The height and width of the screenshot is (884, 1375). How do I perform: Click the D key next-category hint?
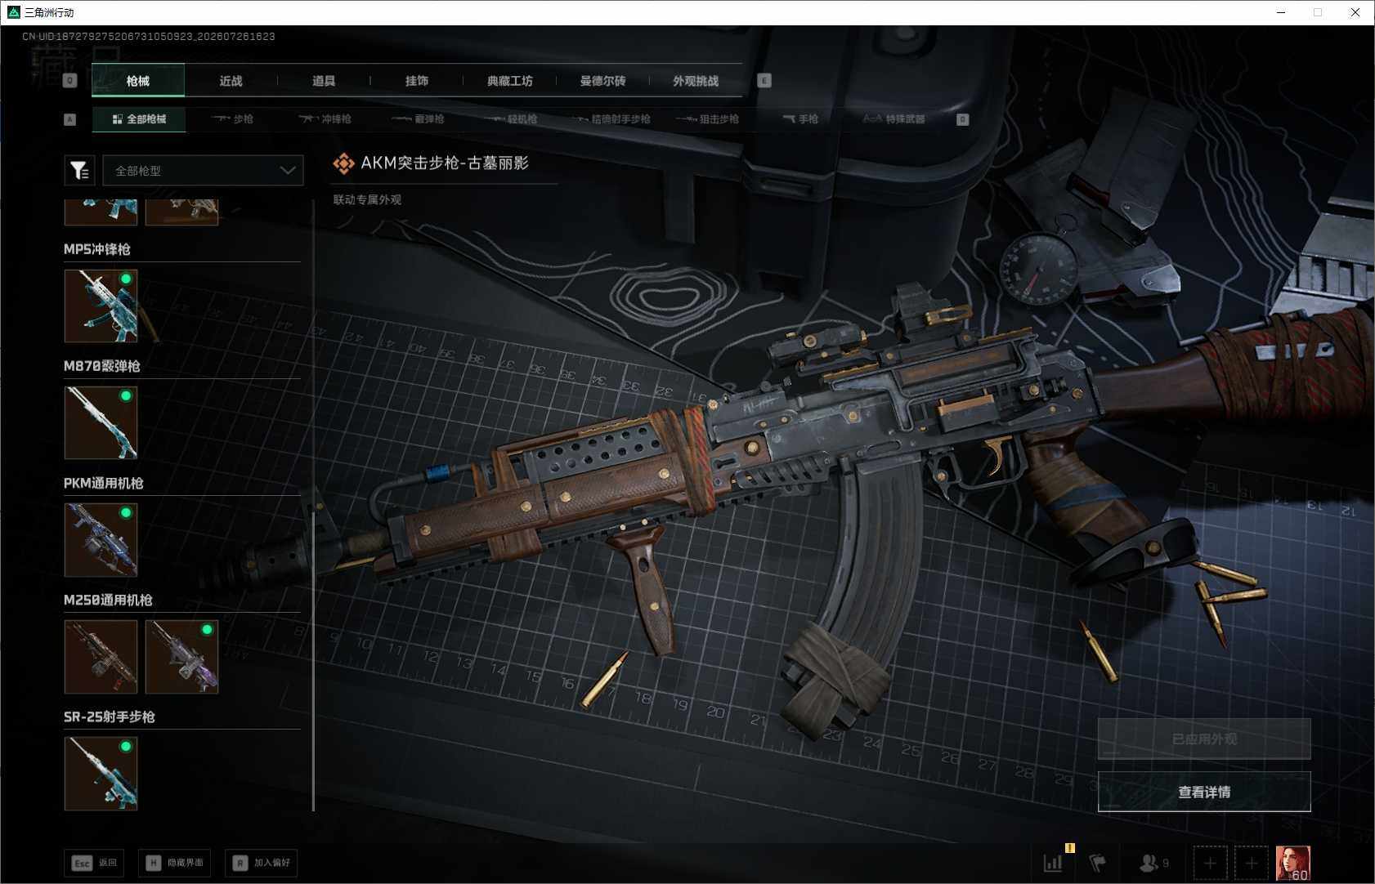[x=963, y=119]
